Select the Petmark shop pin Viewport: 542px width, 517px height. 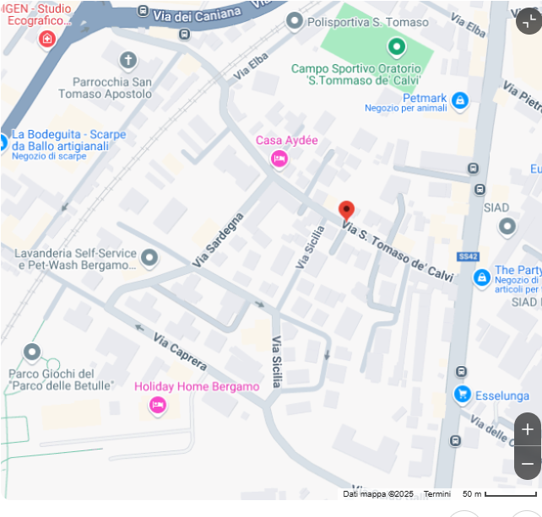point(460,101)
